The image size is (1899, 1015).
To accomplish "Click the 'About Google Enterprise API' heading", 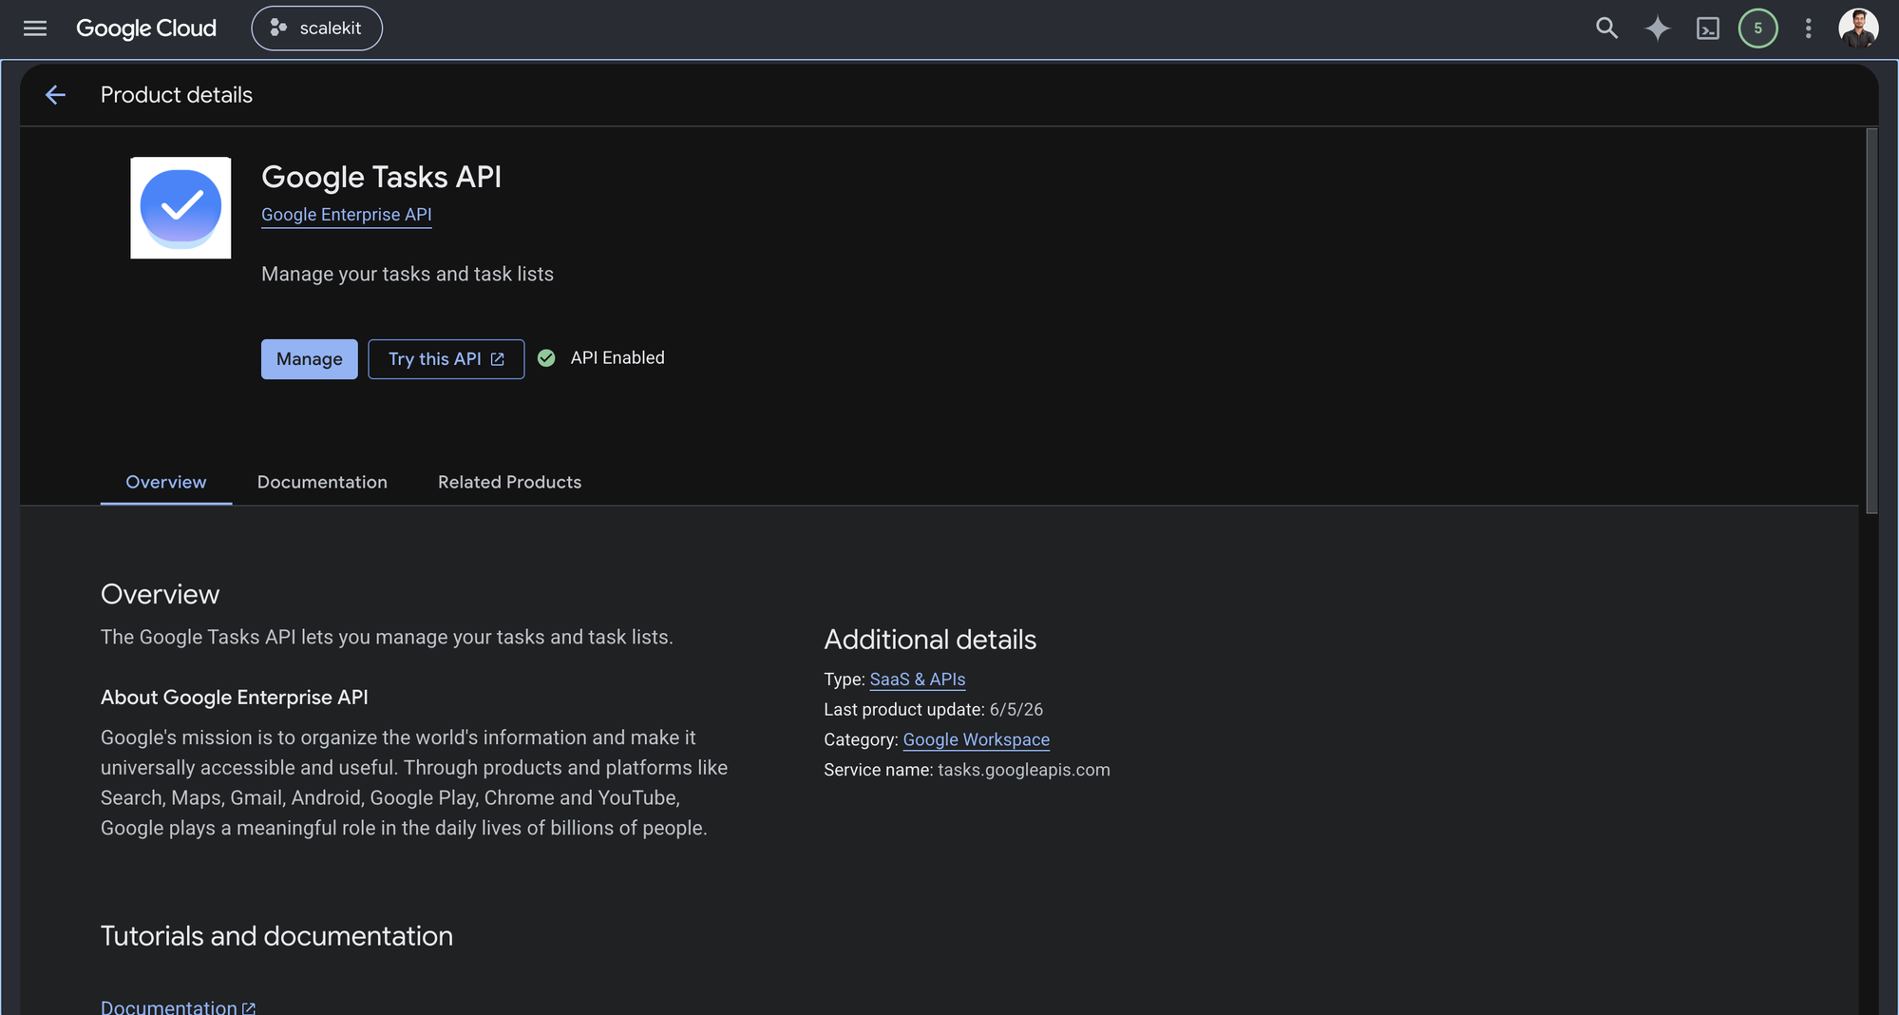I will pos(234,698).
